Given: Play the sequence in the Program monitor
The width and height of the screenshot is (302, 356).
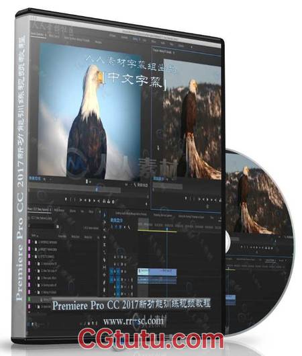Looking at the screenshot, I should coord(207,199).
